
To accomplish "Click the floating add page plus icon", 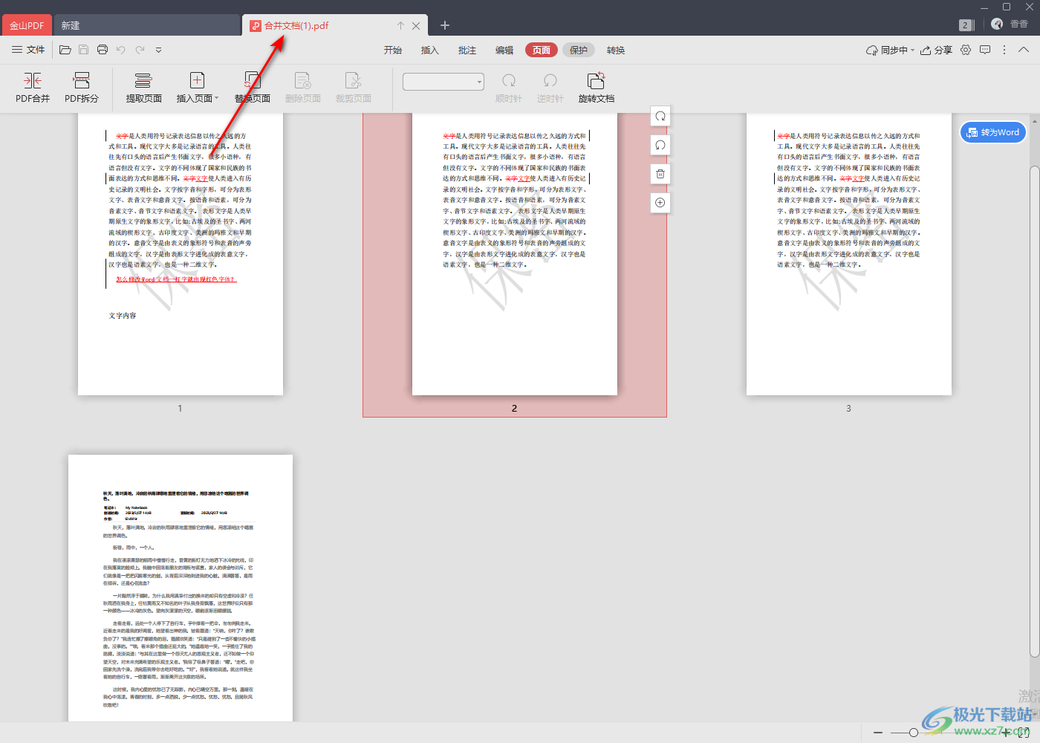I will coord(660,203).
